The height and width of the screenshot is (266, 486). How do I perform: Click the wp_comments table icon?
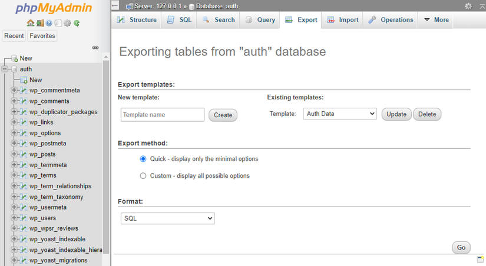point(24,101)
